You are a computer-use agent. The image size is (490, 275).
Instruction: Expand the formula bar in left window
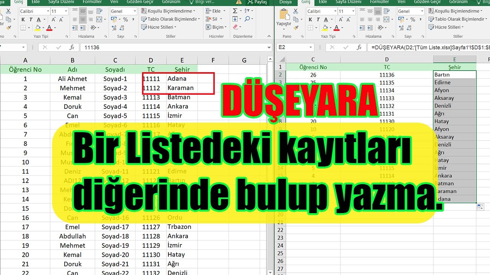click(269, 47)
